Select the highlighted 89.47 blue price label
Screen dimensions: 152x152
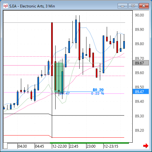pos(141,92)
